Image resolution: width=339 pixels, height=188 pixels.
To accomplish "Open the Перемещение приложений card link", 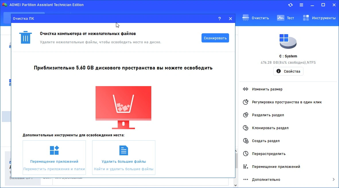I will [x=54, y=161].
